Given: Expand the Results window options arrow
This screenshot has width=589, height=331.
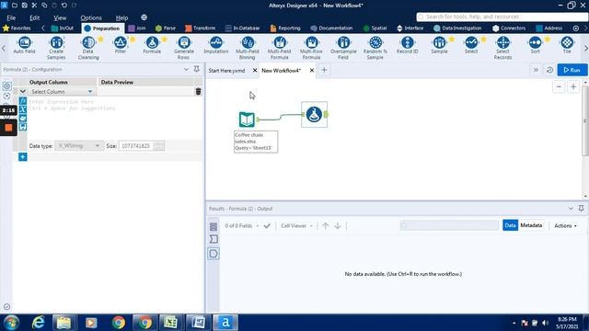Looking at the screenshot, I should coord(571,209).
